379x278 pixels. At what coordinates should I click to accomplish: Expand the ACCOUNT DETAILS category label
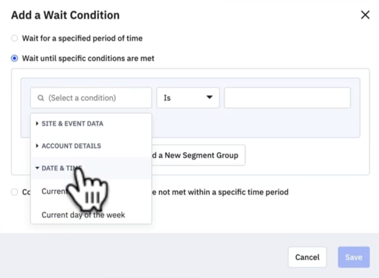point(71,146)
